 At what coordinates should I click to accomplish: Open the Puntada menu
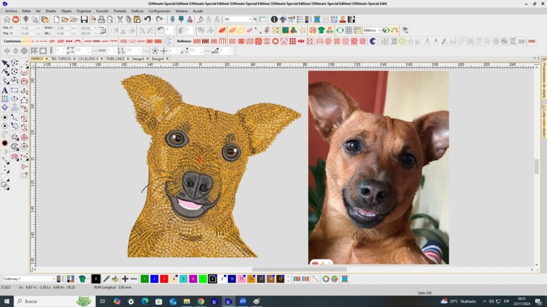pos(120,11)
